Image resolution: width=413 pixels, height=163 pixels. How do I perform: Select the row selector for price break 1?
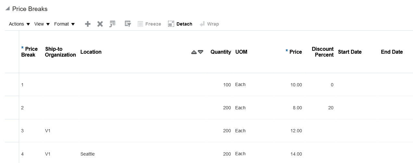point(12,85)
